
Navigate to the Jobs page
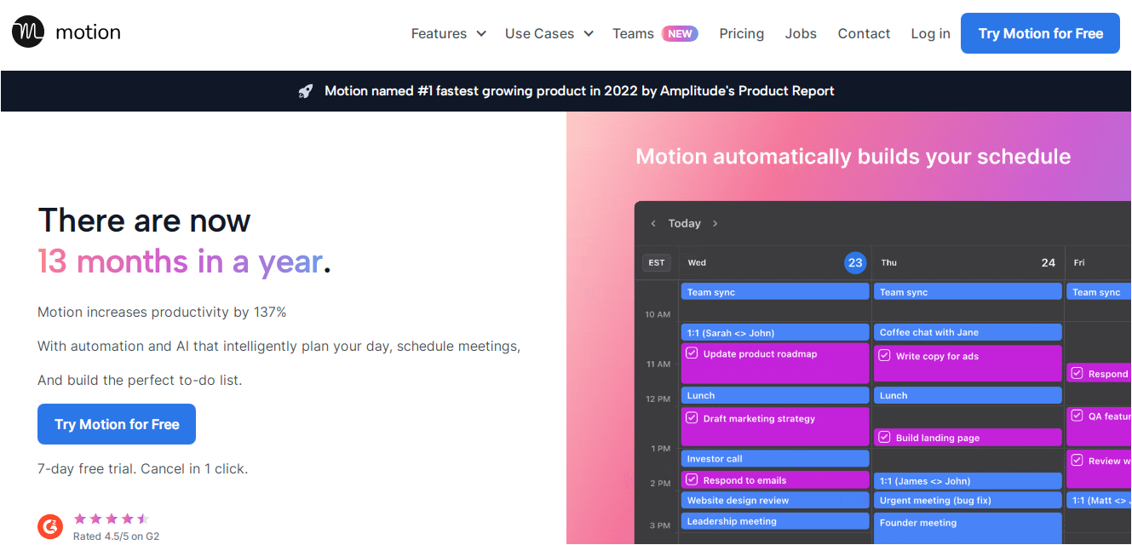[x=800, y=33]
